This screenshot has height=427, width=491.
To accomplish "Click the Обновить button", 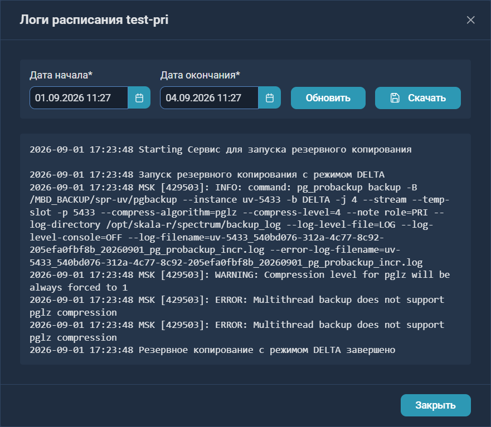I will click(328, 98).
